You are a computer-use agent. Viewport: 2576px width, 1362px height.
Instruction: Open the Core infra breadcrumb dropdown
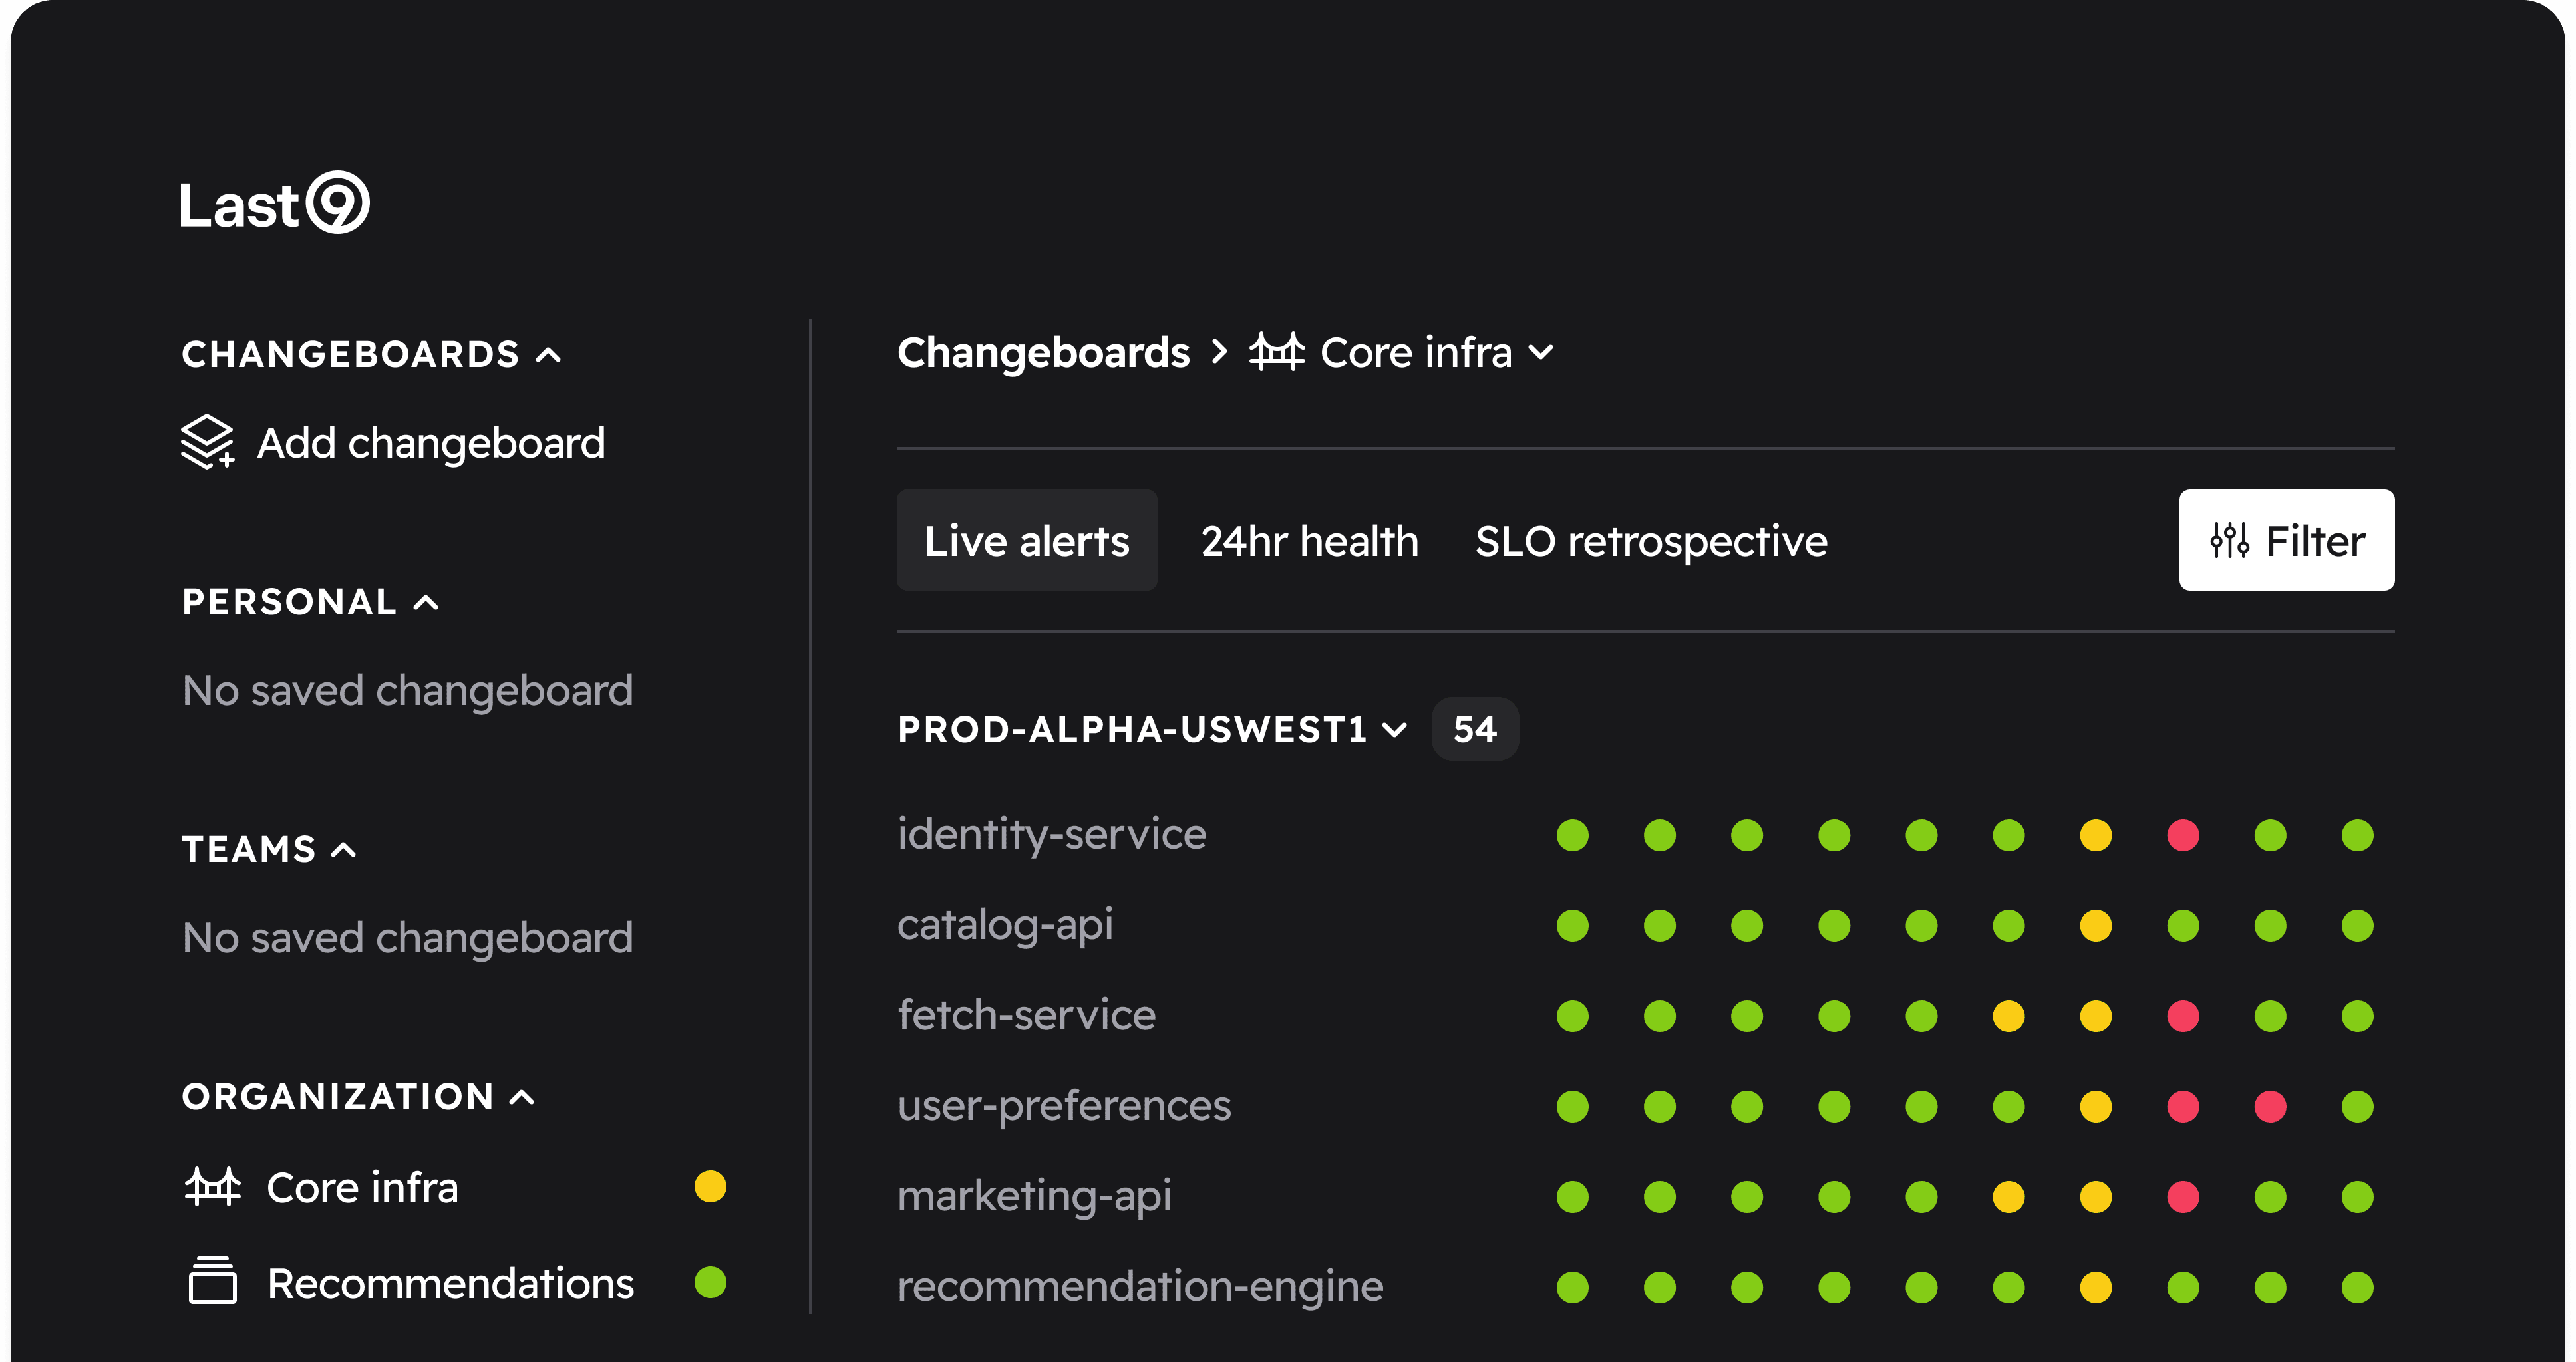[1541, 352]
